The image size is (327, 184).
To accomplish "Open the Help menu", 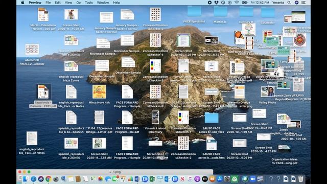I will tap(116, 3).
